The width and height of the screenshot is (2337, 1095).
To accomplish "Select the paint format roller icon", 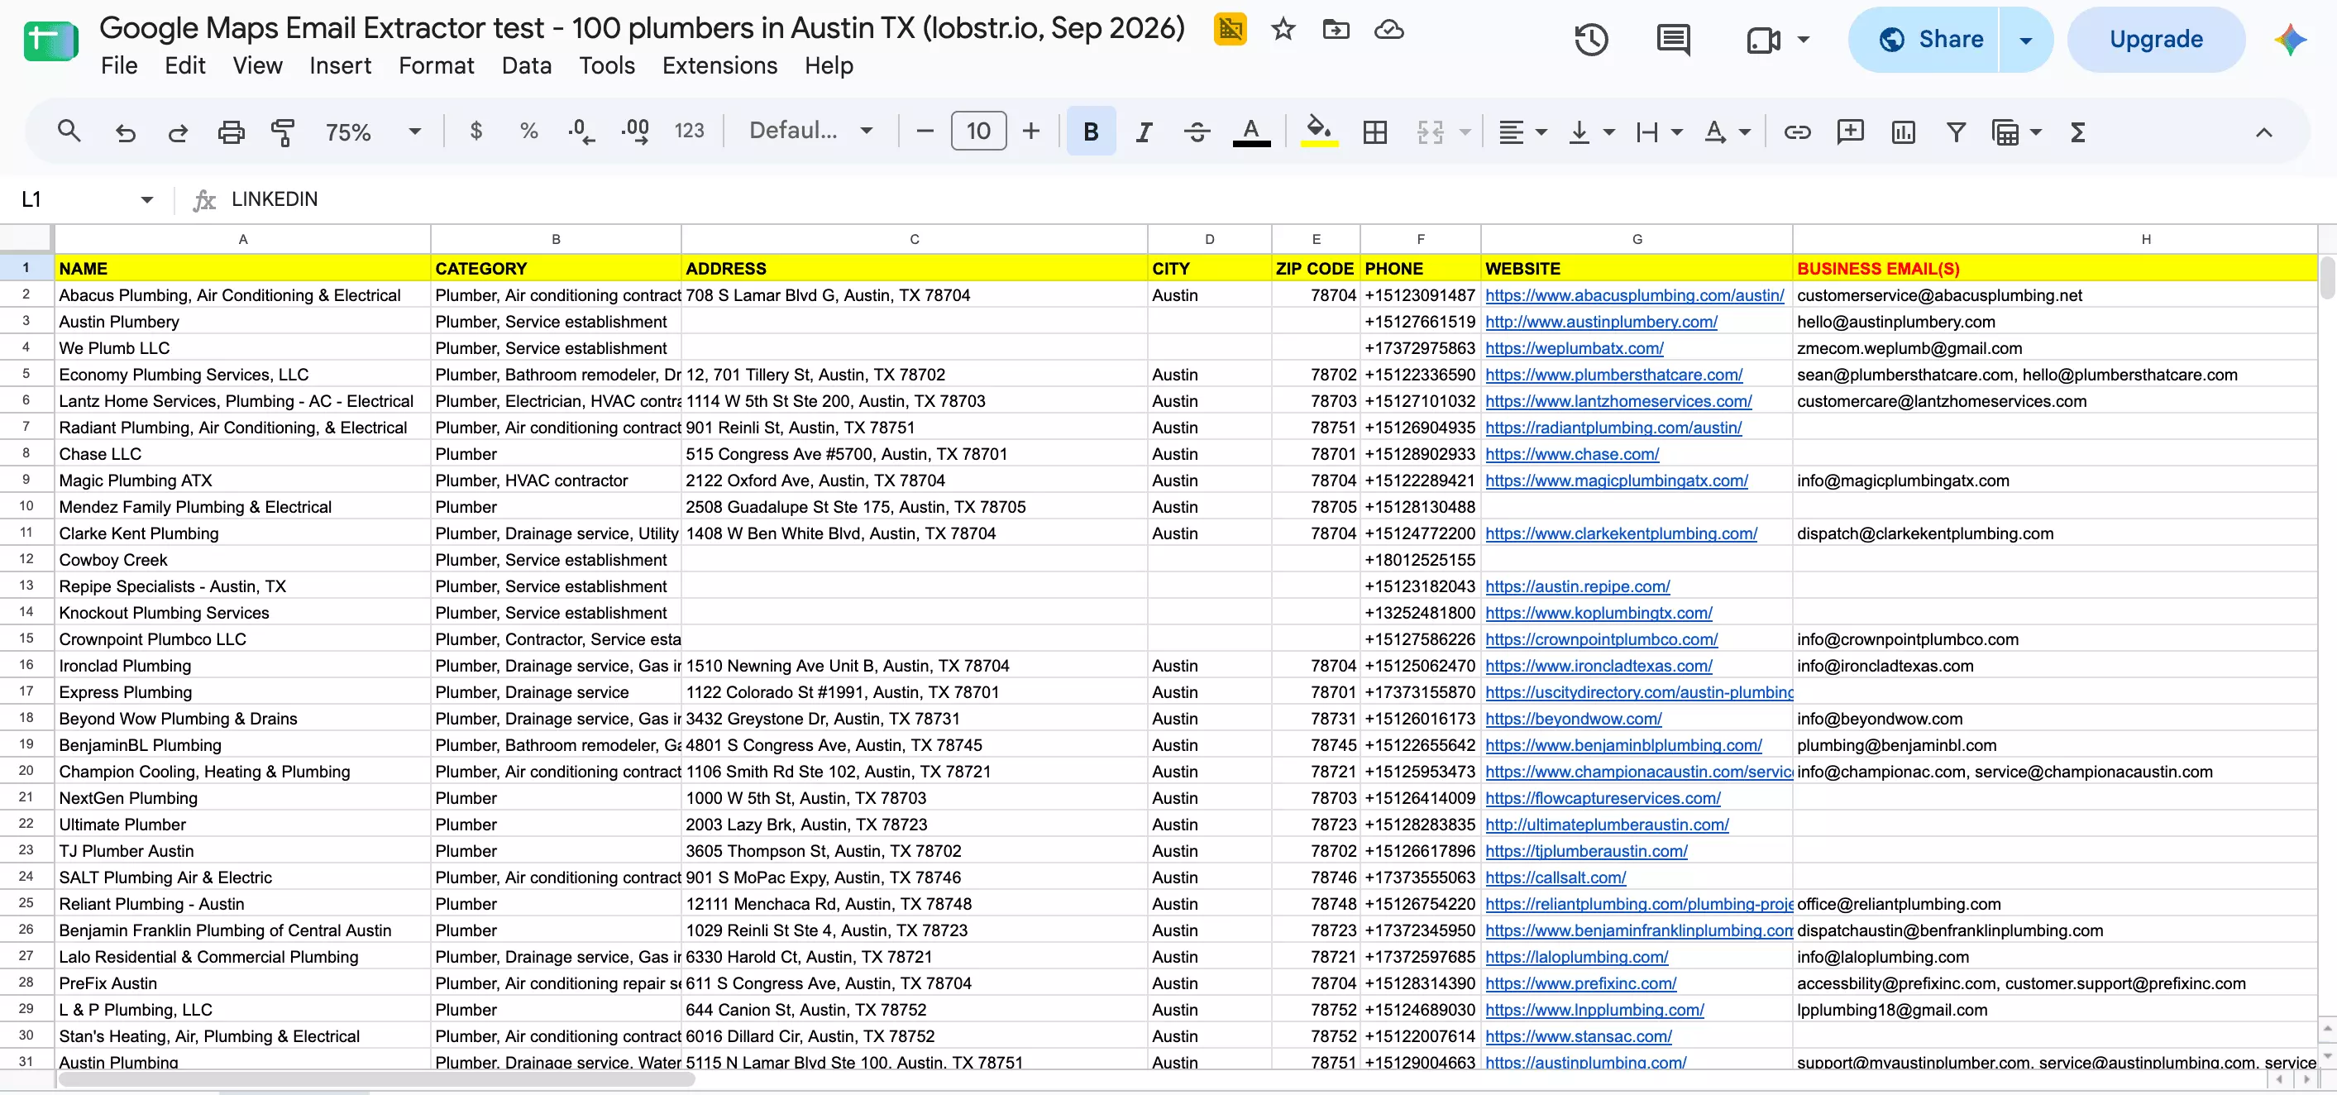I will point(283,132).
